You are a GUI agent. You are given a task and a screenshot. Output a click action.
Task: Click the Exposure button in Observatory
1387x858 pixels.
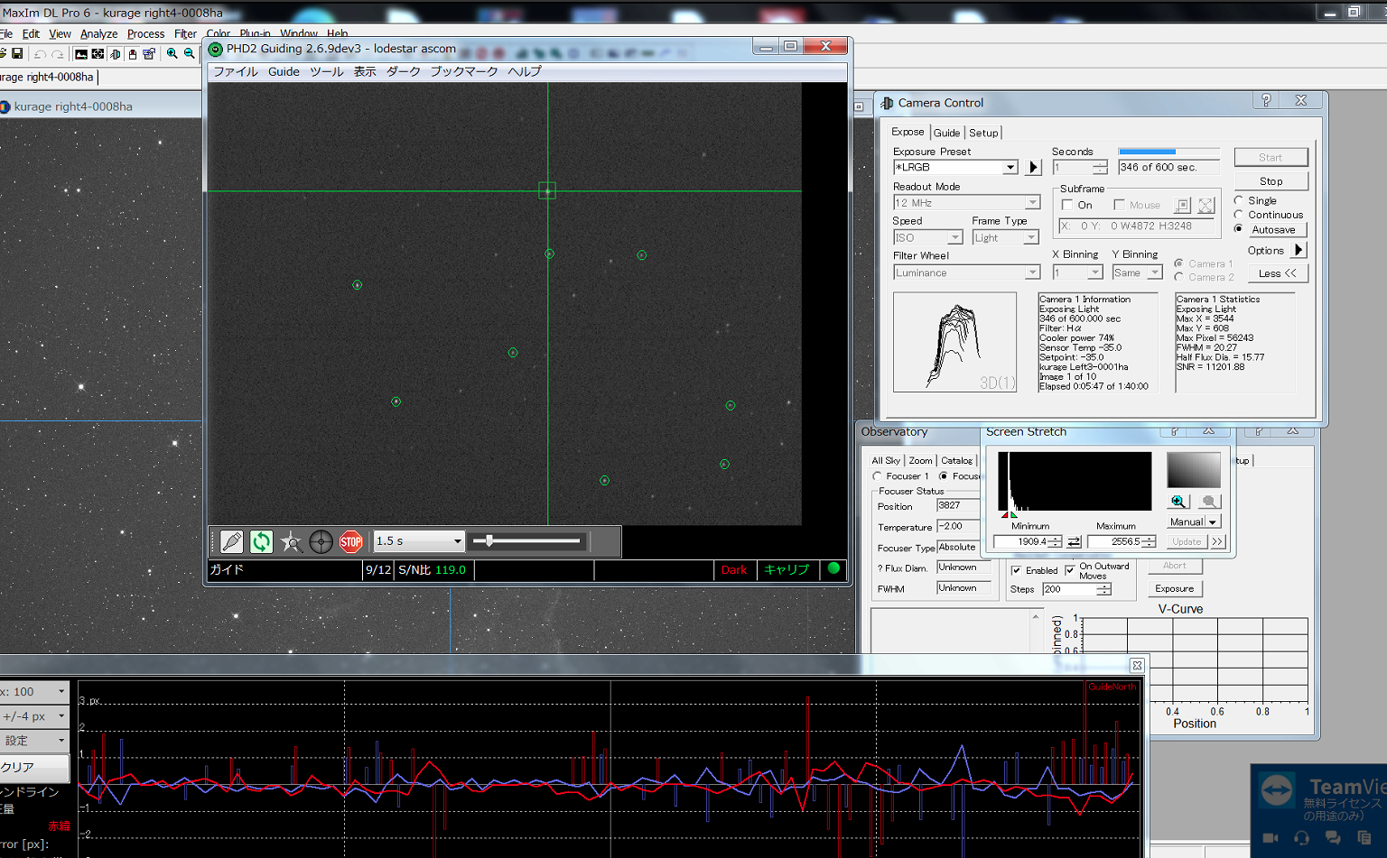[1174, 588]
